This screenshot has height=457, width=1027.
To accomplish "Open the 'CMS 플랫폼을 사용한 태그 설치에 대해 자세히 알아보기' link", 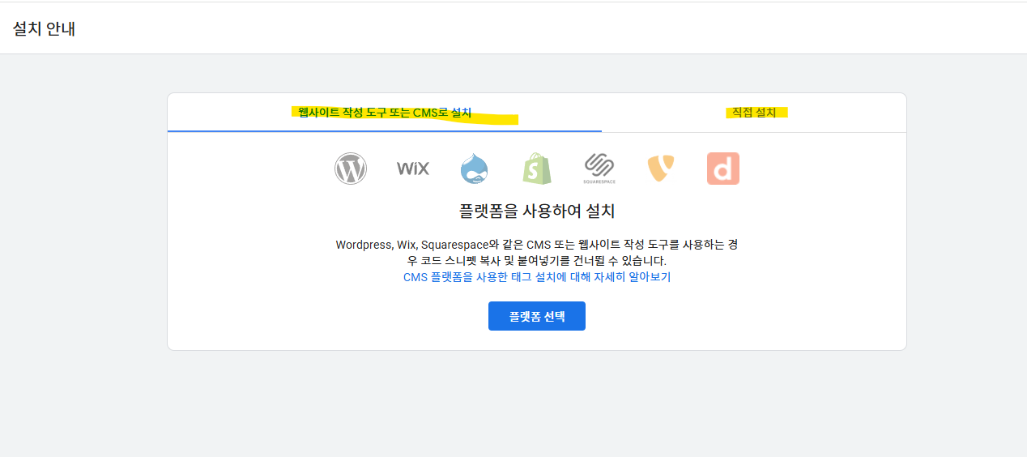I will point(537,277).
